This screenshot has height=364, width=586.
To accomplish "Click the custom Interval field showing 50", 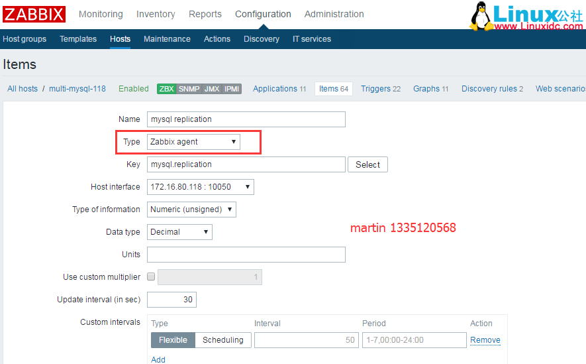I will 307,340.
